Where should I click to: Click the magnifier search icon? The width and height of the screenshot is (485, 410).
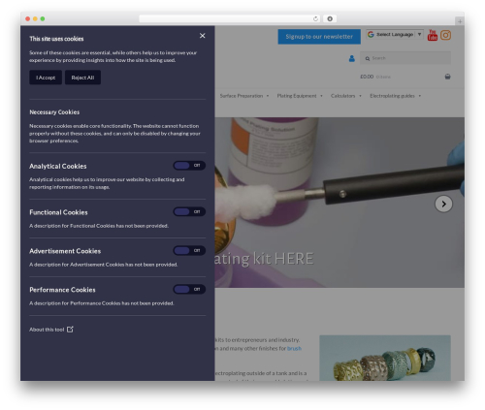(368, 58)
